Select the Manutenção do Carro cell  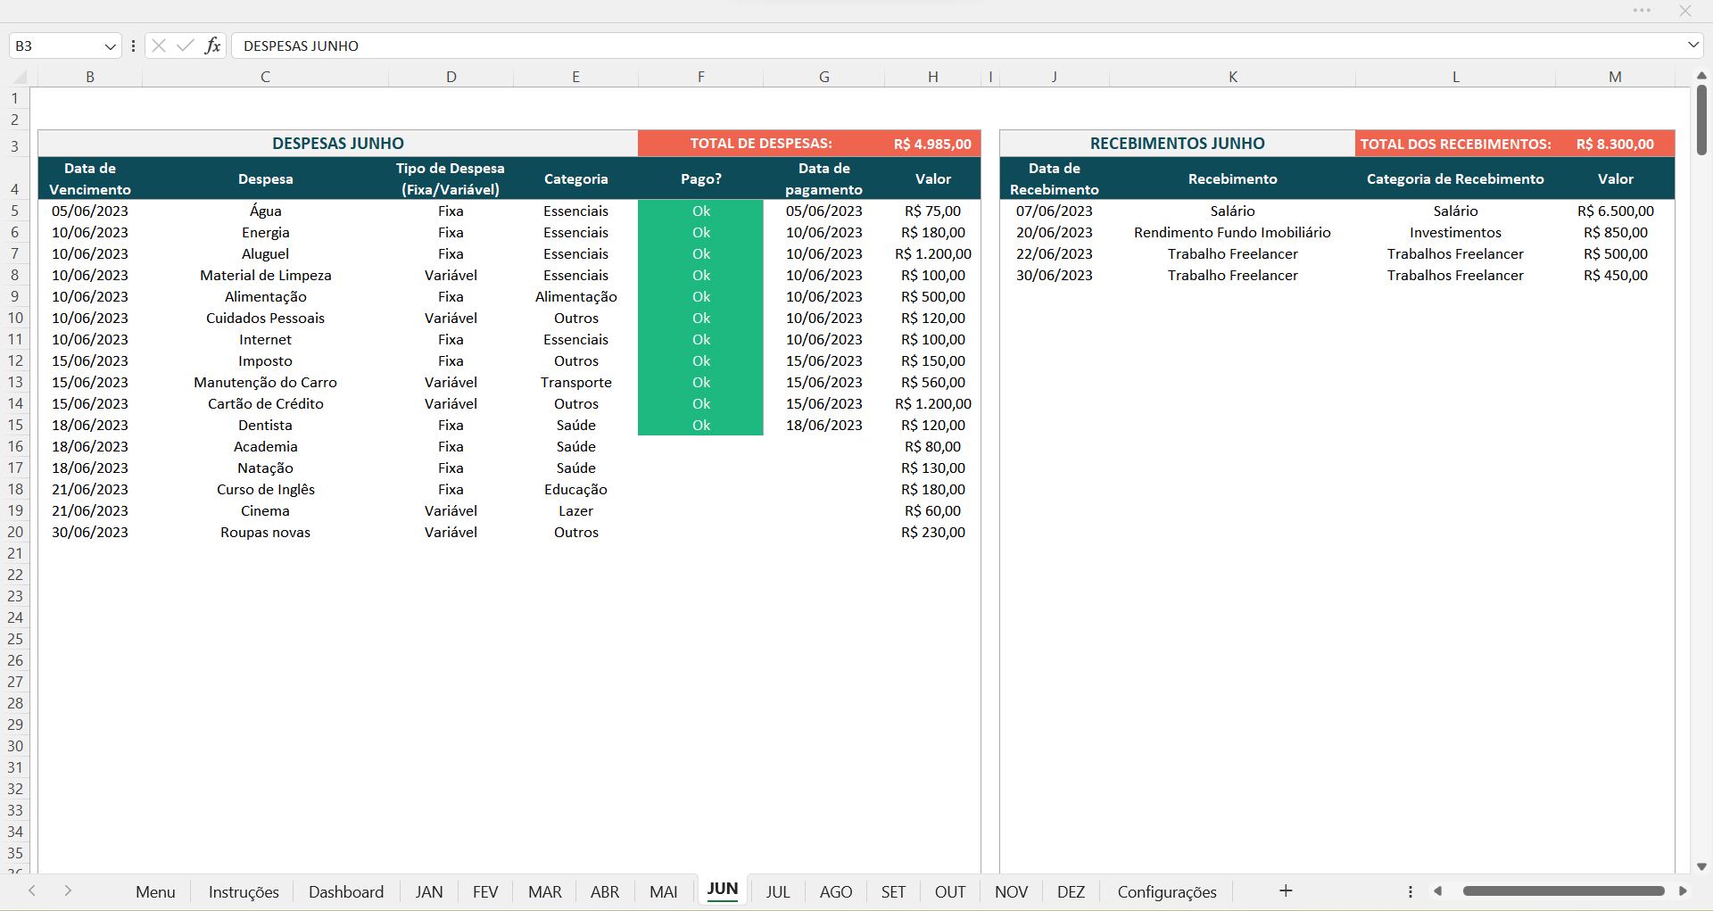tap(265, 382)
